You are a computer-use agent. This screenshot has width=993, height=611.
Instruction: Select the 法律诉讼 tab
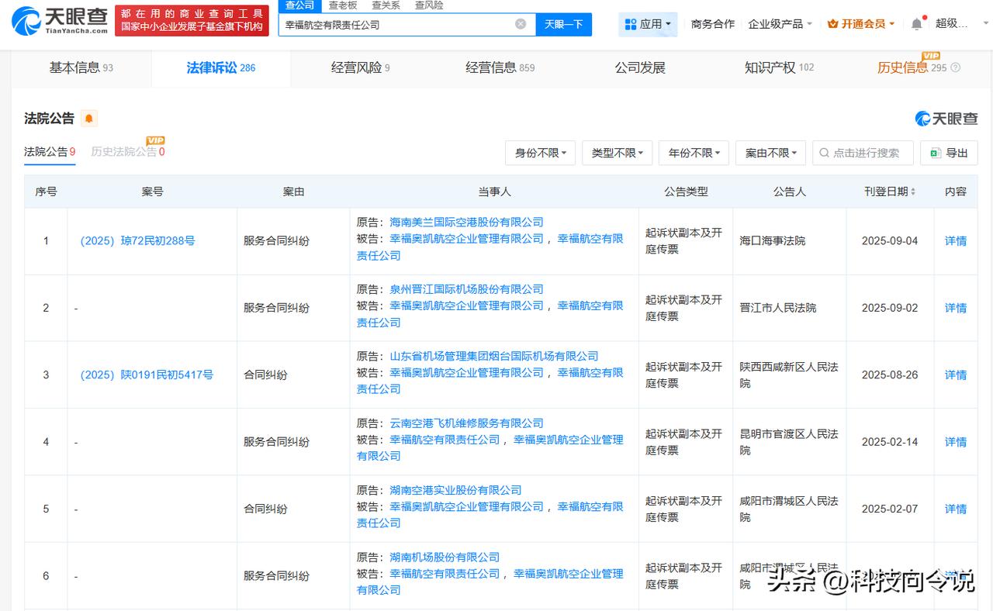point(220,67)
